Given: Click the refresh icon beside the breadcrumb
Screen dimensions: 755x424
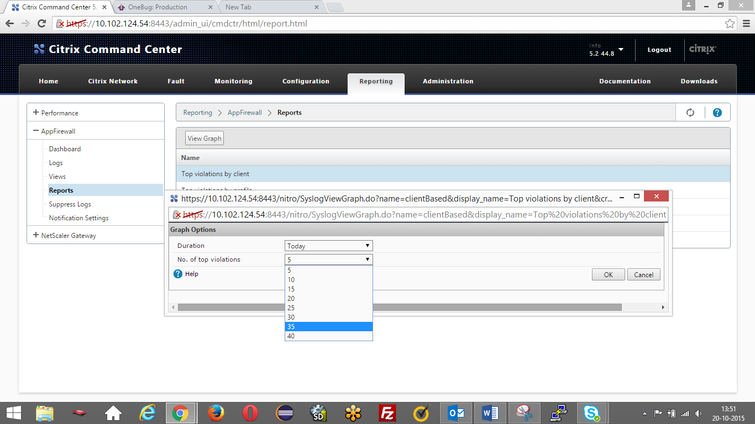Looking at the screenshot, I should click(x=690, y=113).
